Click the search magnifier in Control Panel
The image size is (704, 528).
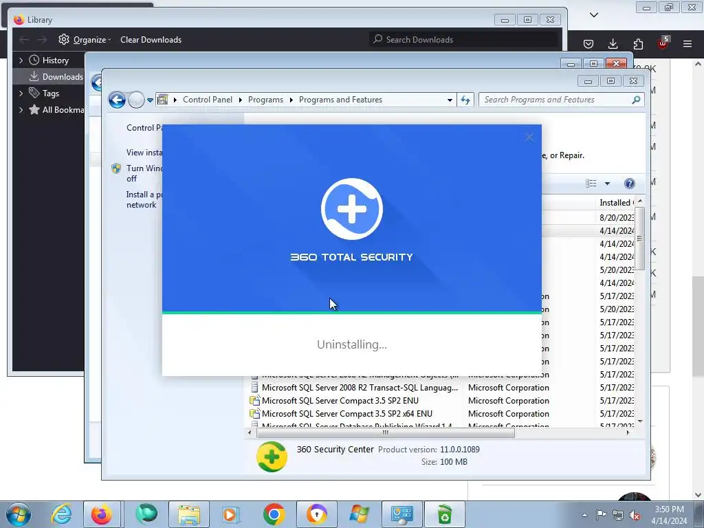pos(636,100)
